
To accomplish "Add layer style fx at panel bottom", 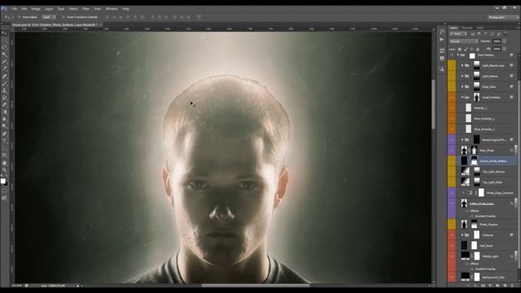I will coord(475,286).
